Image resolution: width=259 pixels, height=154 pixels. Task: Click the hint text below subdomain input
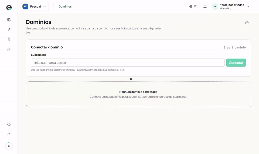[78, 70]
